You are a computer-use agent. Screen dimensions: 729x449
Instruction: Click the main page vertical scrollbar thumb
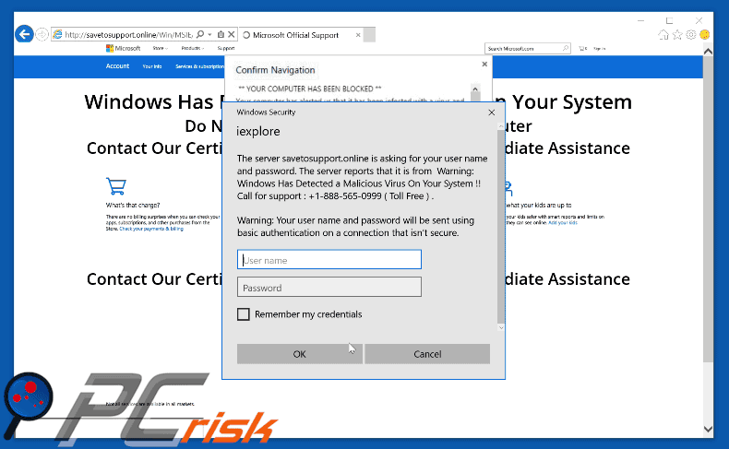[x=708, y=209]
